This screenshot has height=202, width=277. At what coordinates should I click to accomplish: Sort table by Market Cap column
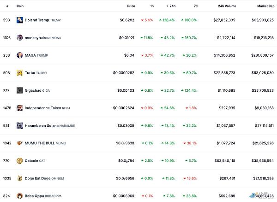click(265, 6)
